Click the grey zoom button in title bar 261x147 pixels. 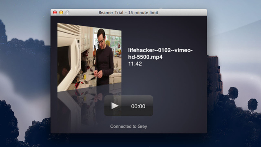[67, 12]
